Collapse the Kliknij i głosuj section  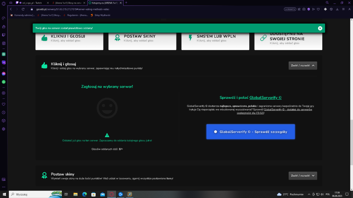coord(303,65)
